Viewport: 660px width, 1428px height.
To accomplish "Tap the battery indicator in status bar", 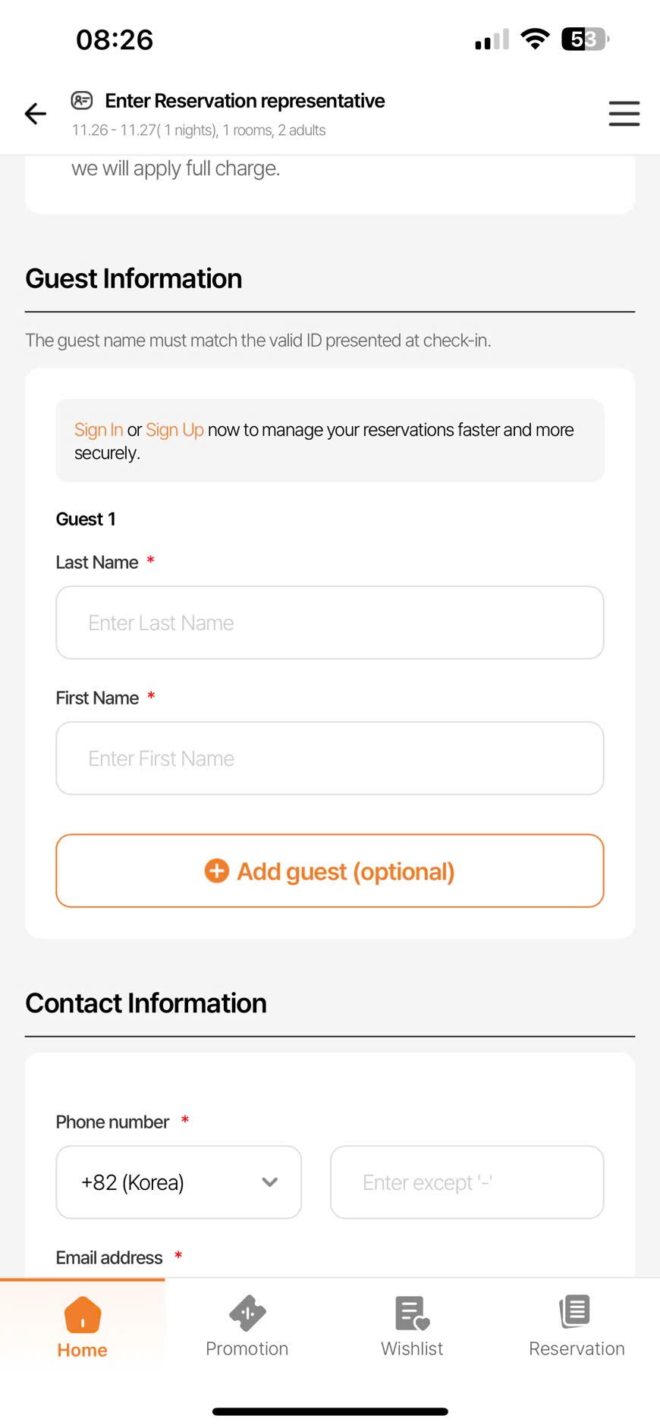I will 584,39.
